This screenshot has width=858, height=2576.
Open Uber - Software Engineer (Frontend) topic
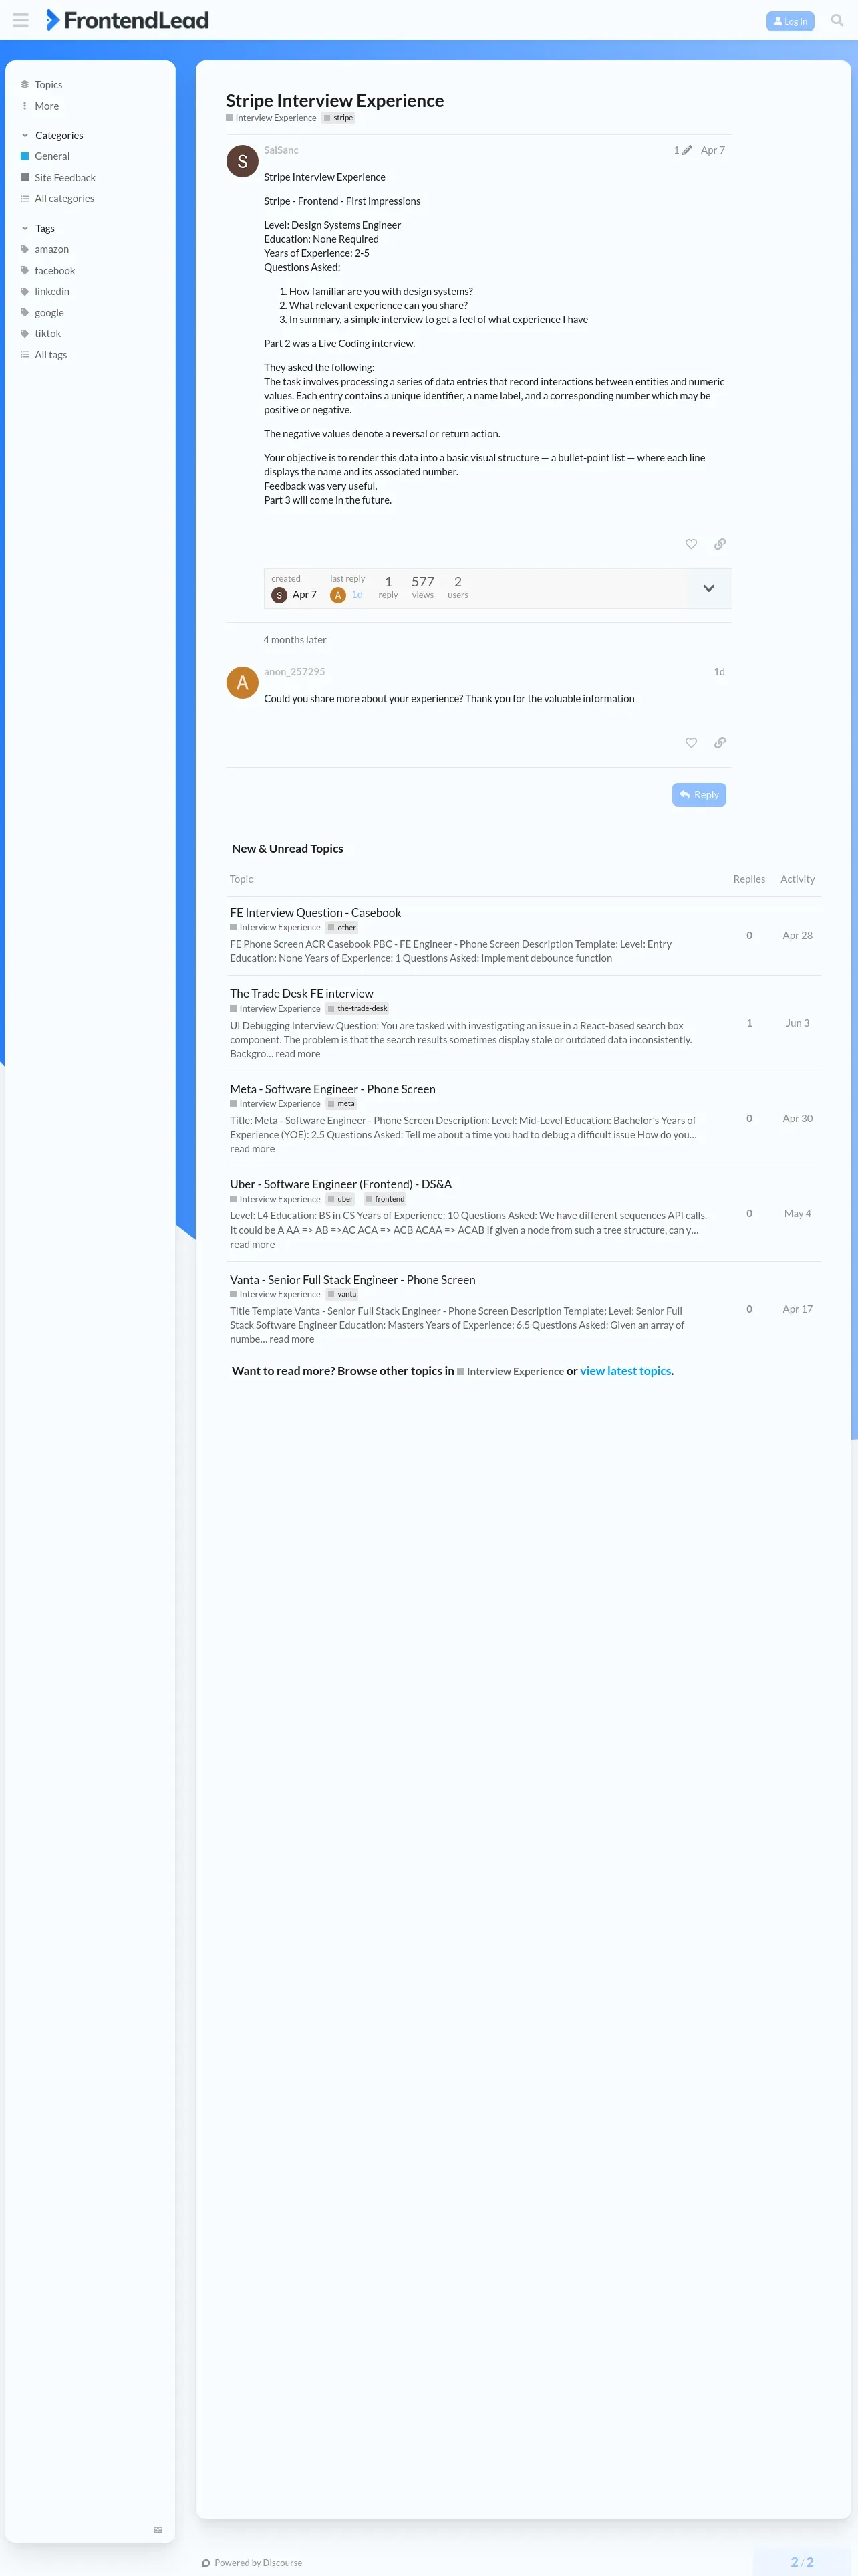[x=341, y=1185]
